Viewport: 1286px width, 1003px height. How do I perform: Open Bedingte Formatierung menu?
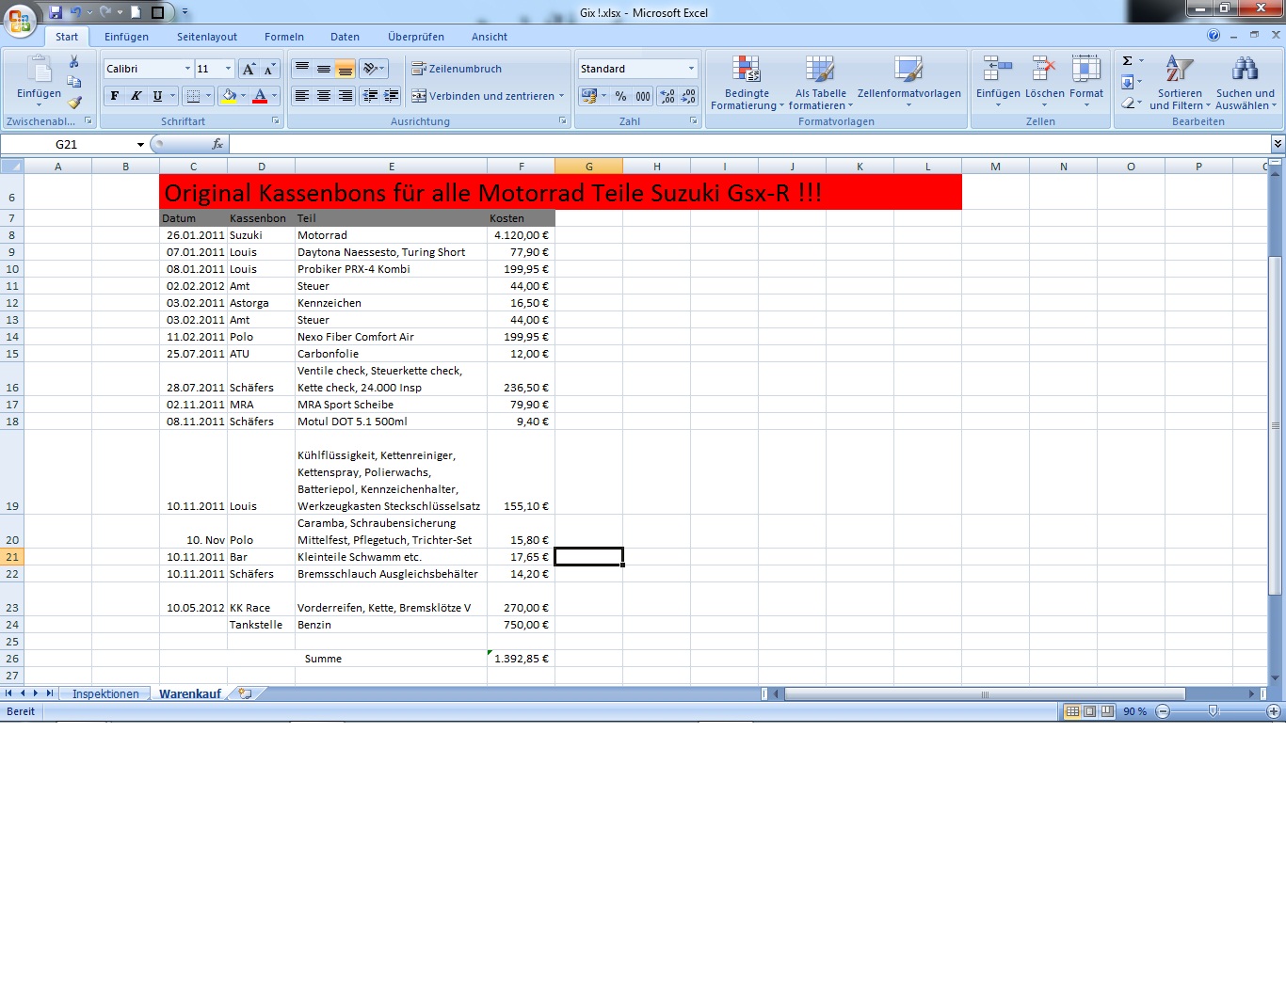747,83
